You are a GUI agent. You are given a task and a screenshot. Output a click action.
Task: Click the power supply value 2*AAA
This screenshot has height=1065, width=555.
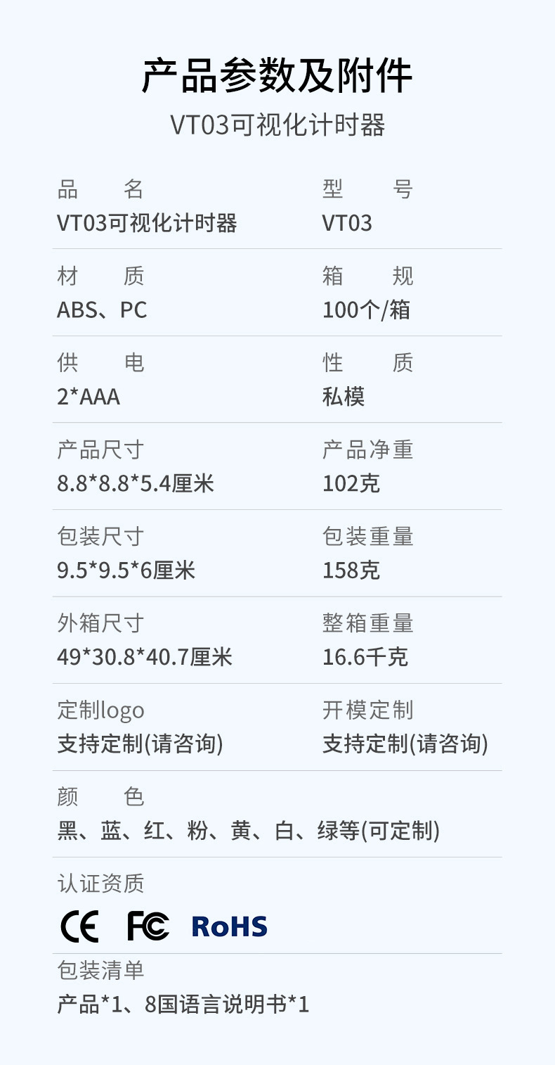point(89,397)
